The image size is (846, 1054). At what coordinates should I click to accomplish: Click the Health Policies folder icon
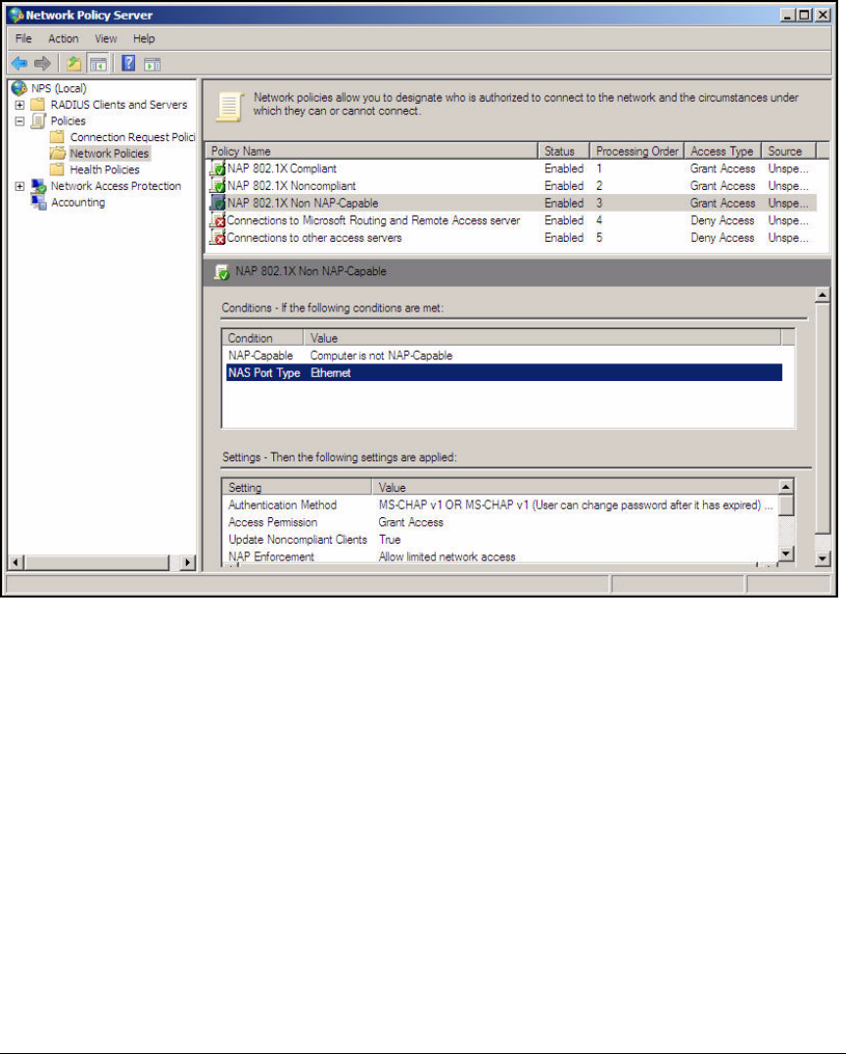pos(58,169)
